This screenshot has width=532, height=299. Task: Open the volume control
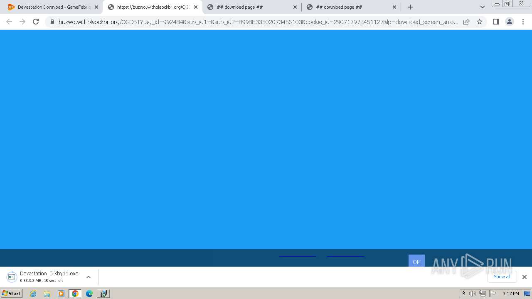pos(473,294)
